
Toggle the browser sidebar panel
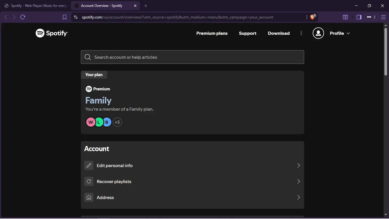coord(359,17)
